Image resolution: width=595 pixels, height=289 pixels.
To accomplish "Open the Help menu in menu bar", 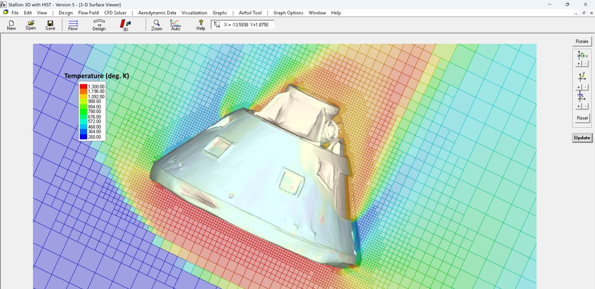I will tap(336, 13).
